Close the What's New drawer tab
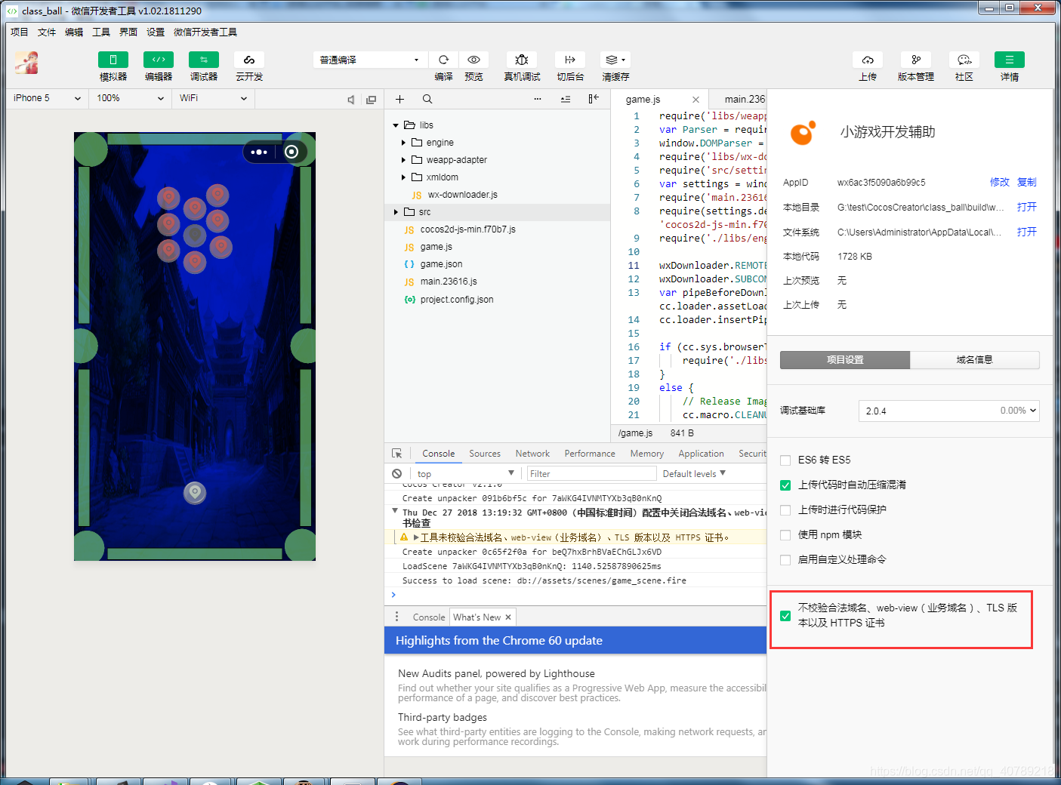Viewport: 1061px width, 785px height. coord(508,617)
